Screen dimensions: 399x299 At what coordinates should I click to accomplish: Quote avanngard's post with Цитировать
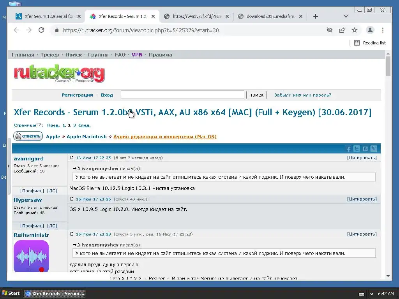pos(362,158)
